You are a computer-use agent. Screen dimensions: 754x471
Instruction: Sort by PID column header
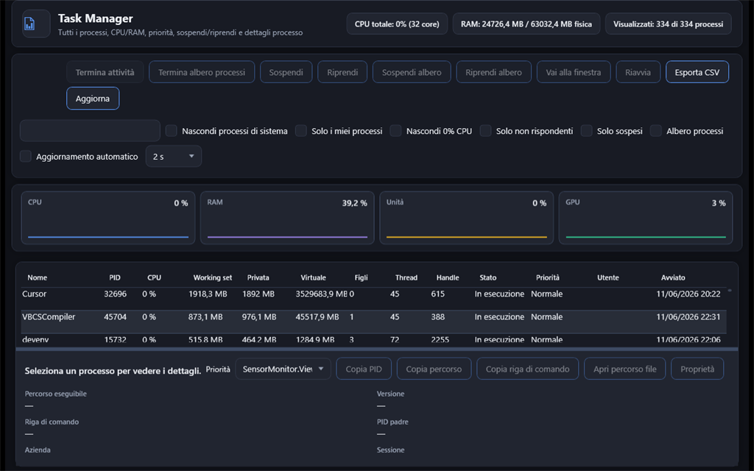pyautogui.click(x=114, y=277)
